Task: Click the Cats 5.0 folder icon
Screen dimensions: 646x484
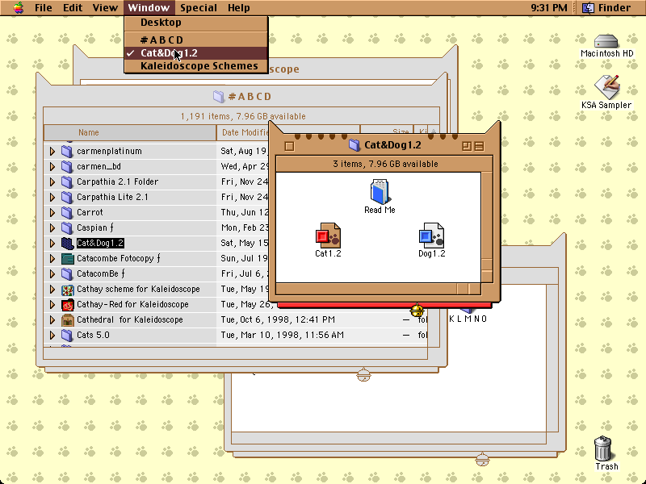Action: point(67,335)
